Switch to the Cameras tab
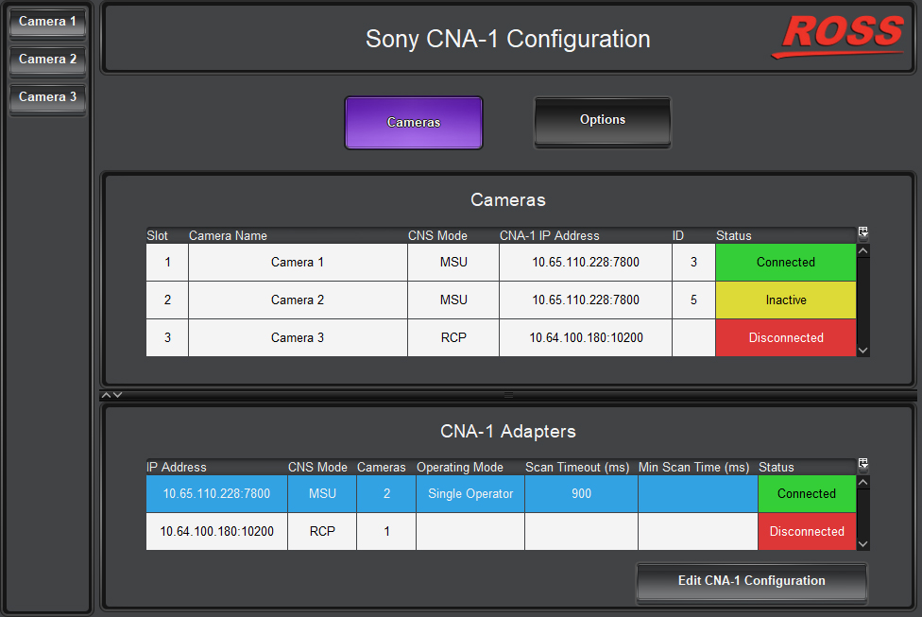922x617 pixels. click(x=414, y=123)
